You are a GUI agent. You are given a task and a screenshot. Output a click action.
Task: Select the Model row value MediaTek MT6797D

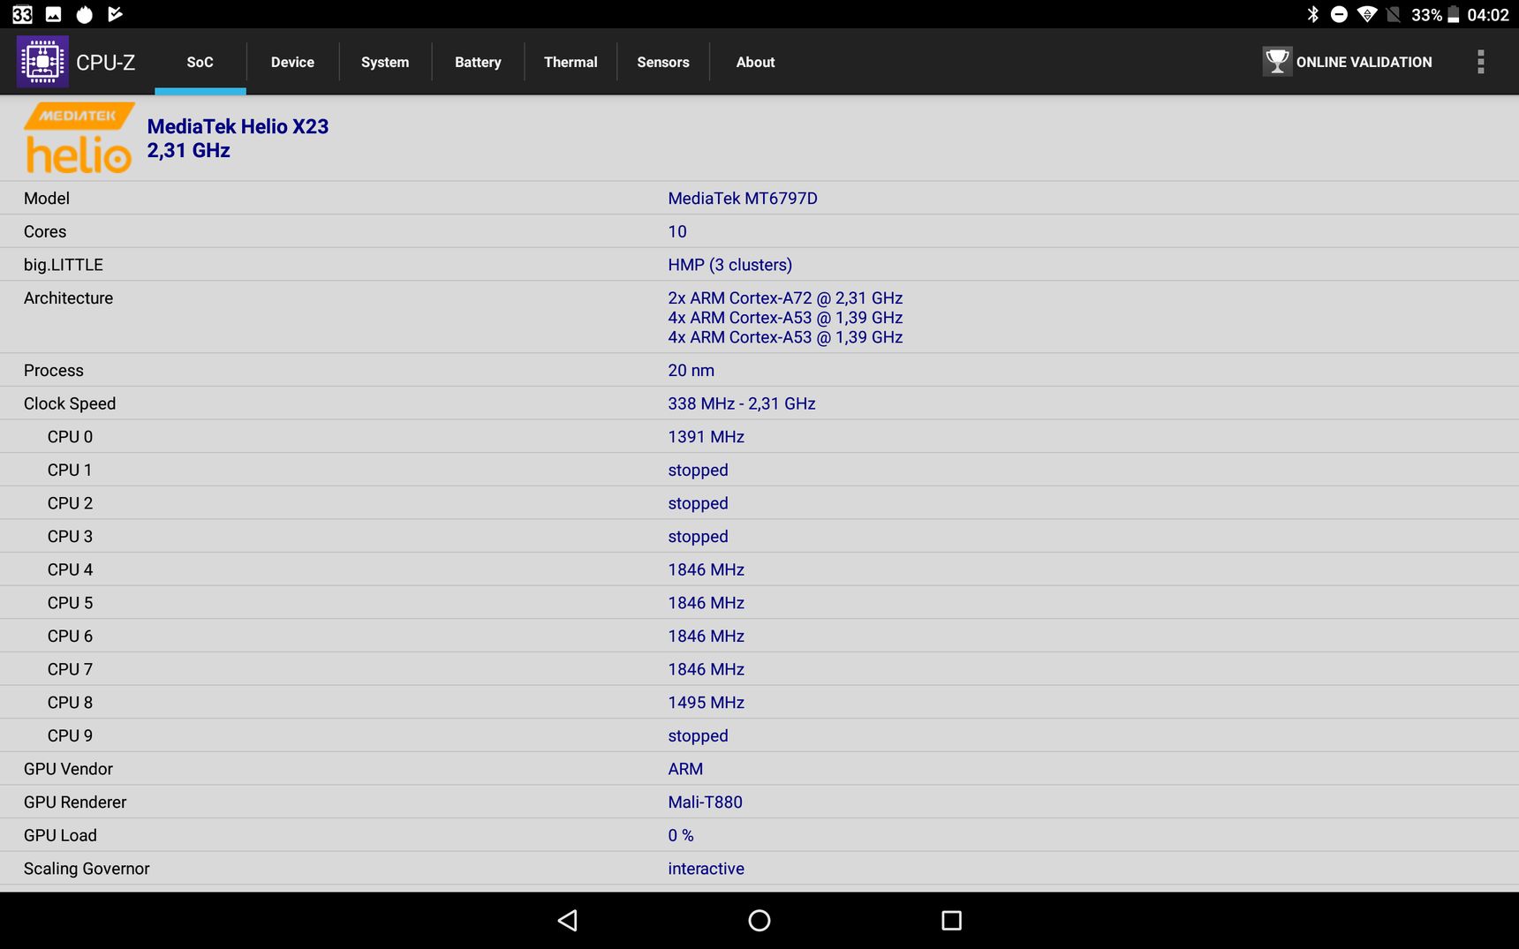(x=743, y=199)
